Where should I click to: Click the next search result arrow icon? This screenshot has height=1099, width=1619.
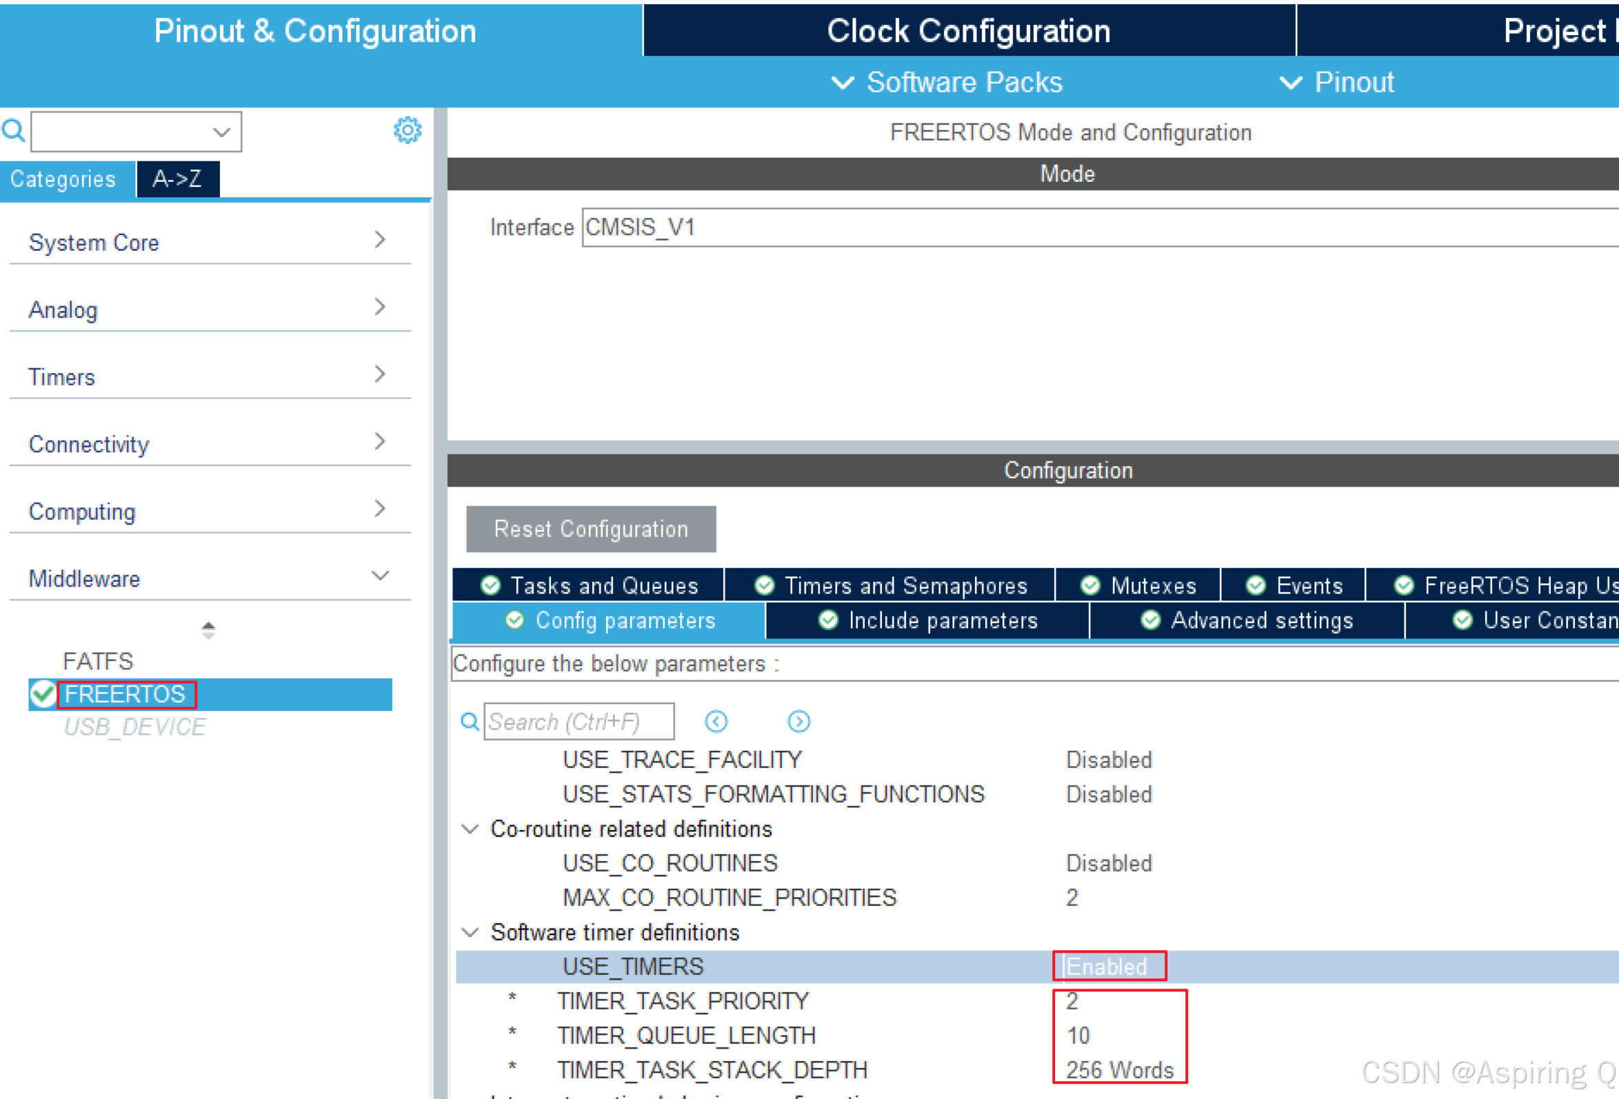[x=798, y=720]
